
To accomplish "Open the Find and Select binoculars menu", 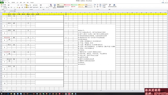I will tap(114, 6).
